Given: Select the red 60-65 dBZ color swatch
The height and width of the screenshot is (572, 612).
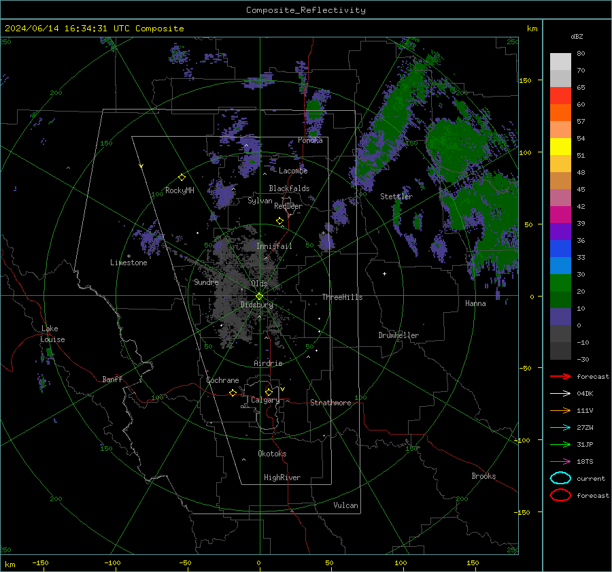Looking at the screenshot, I should click(x=560, y=96).
